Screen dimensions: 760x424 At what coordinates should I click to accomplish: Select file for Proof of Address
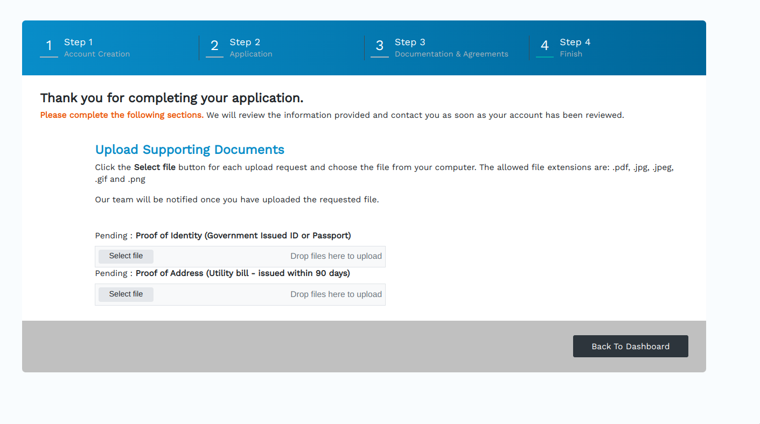[x=126, y=294]
